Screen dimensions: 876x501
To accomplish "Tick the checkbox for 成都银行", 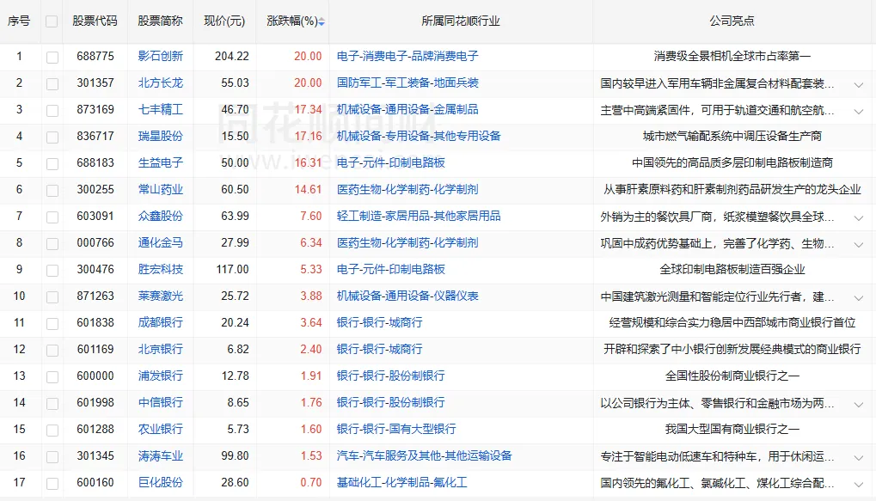I will (52, 323).
